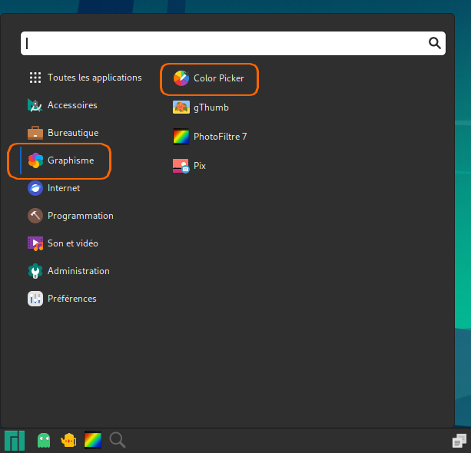Image resolution: width=471 pixels, height=453 pixels.
Task: Open the green ghost app in taskbar
Action: 44,441
